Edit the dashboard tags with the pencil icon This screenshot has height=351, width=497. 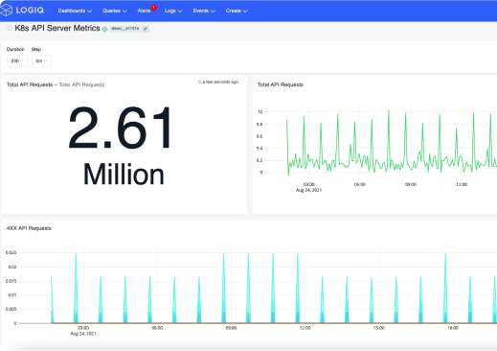(146, 29)
